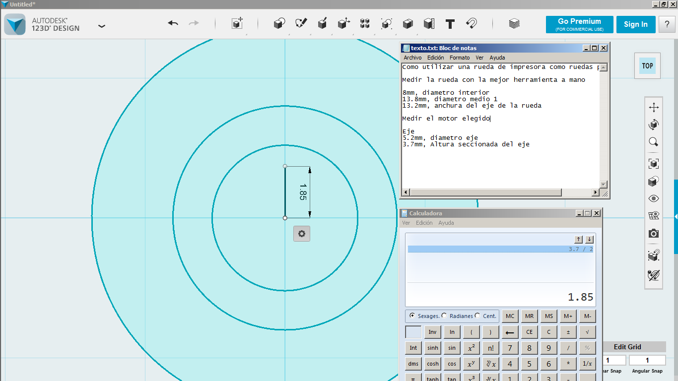Select the Pan tool in the navigation bar

(x=654, y=107)
